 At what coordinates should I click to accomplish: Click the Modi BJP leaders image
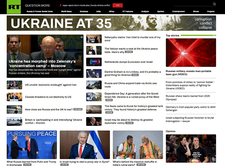(x=138, y=145)
